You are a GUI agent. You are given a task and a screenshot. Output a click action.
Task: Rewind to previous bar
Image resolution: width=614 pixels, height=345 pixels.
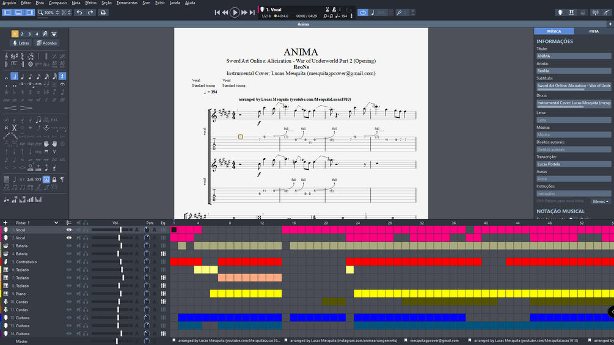point(225,12)
